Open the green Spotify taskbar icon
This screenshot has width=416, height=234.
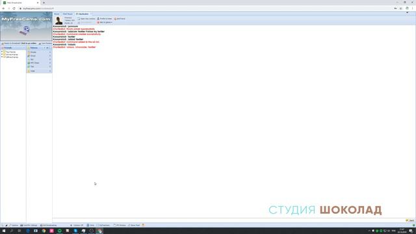click(x=59, y=231)
